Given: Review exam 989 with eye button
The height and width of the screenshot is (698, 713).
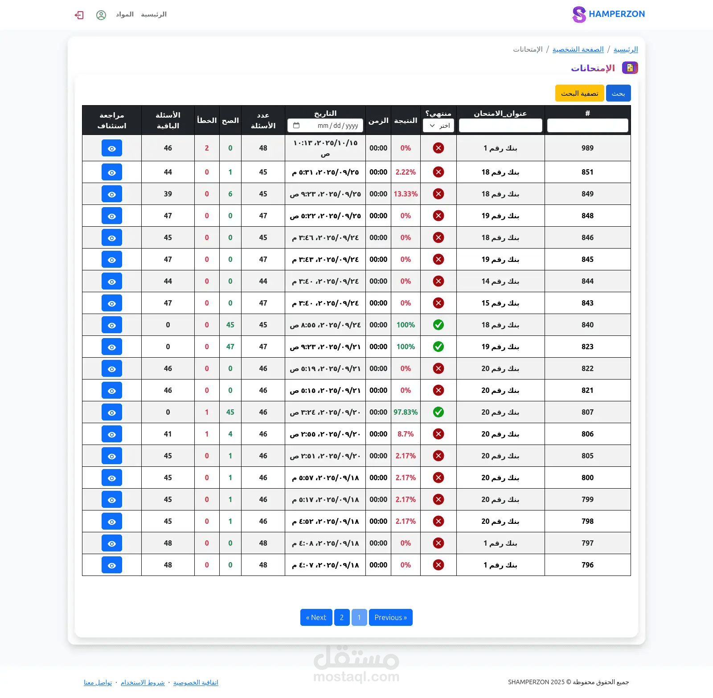Looking at the screenshot, I should tap(112, 148).
